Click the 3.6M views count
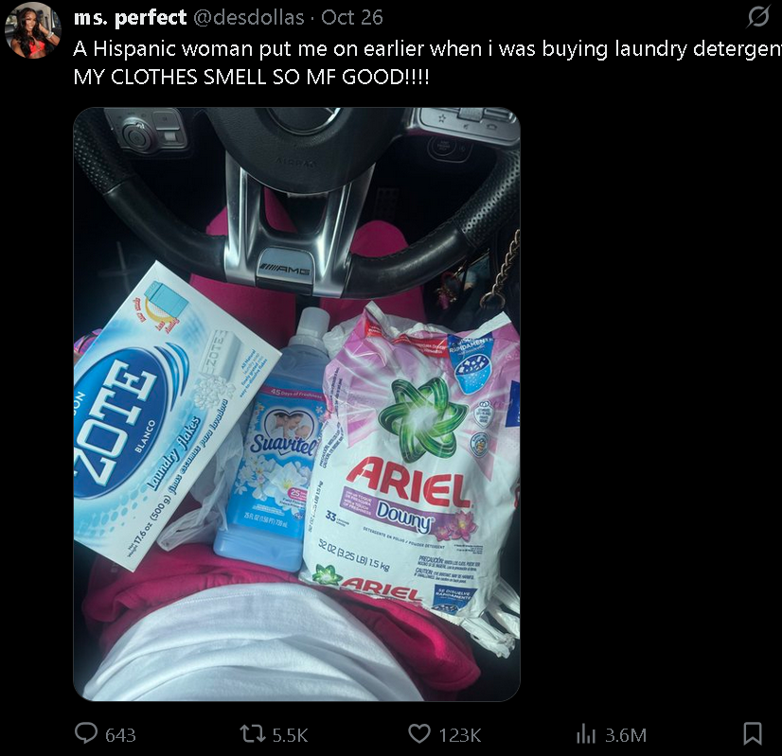The width and height of the screenshot is (782, 756). (626, 735)
